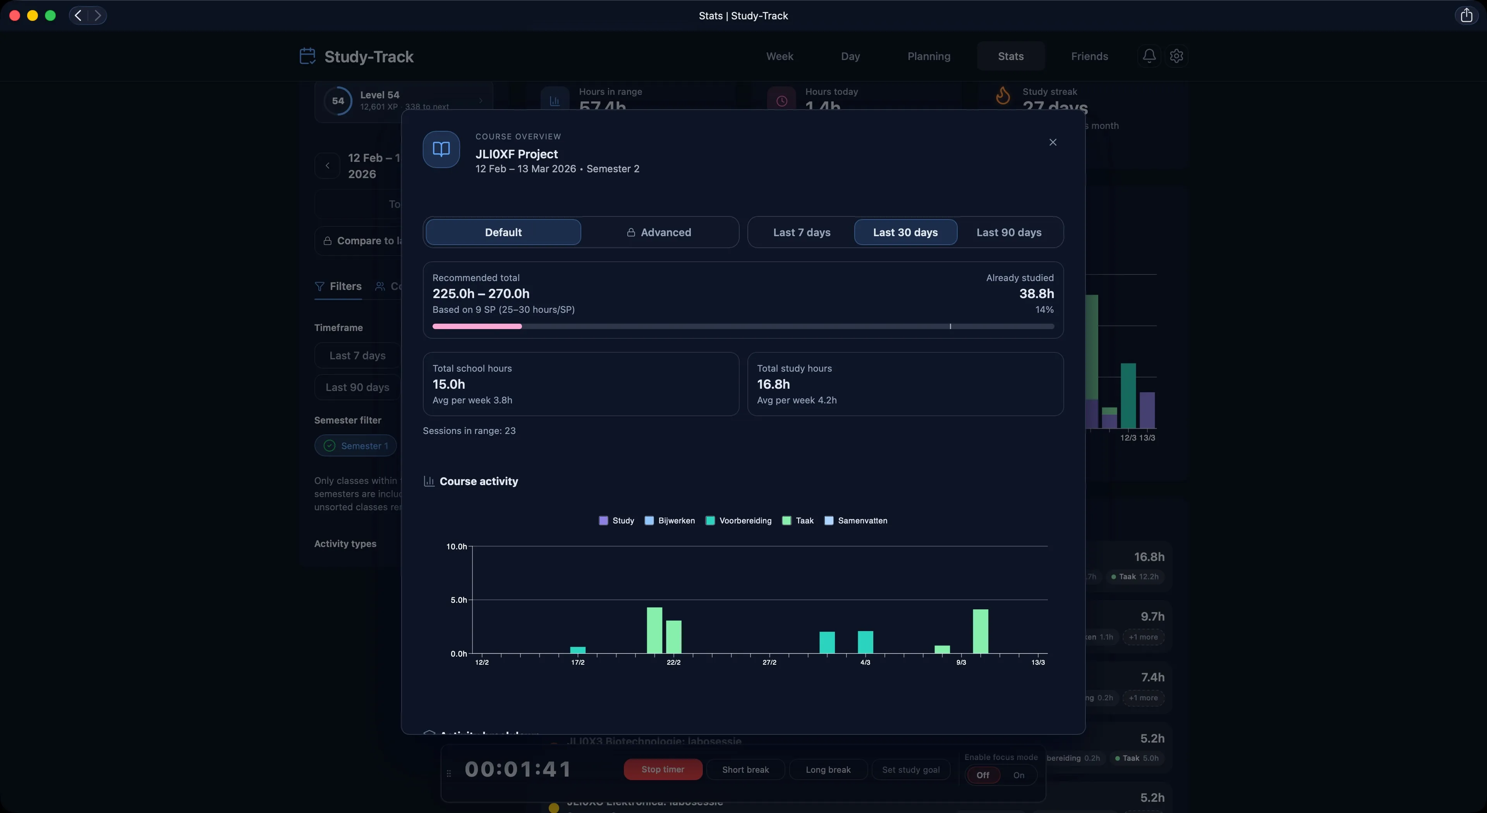
Task: Click the 00:01:41 timer display
Action: pyautogui.click(x=518, y=769)
